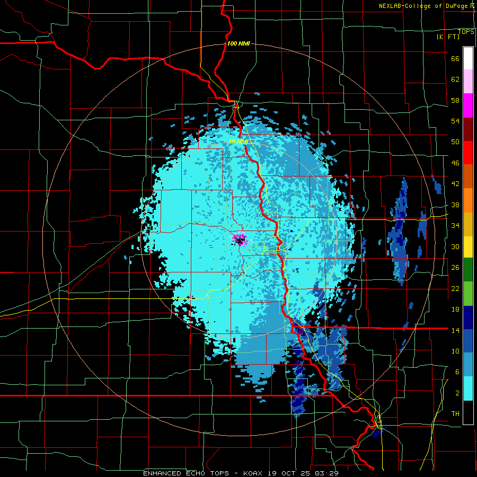Click the '19 OCT 25' date in caption

coord(288,473)
